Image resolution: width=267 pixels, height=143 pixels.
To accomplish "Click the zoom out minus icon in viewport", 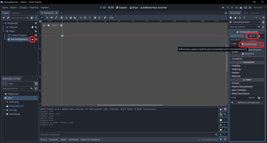I will (48, 25).
